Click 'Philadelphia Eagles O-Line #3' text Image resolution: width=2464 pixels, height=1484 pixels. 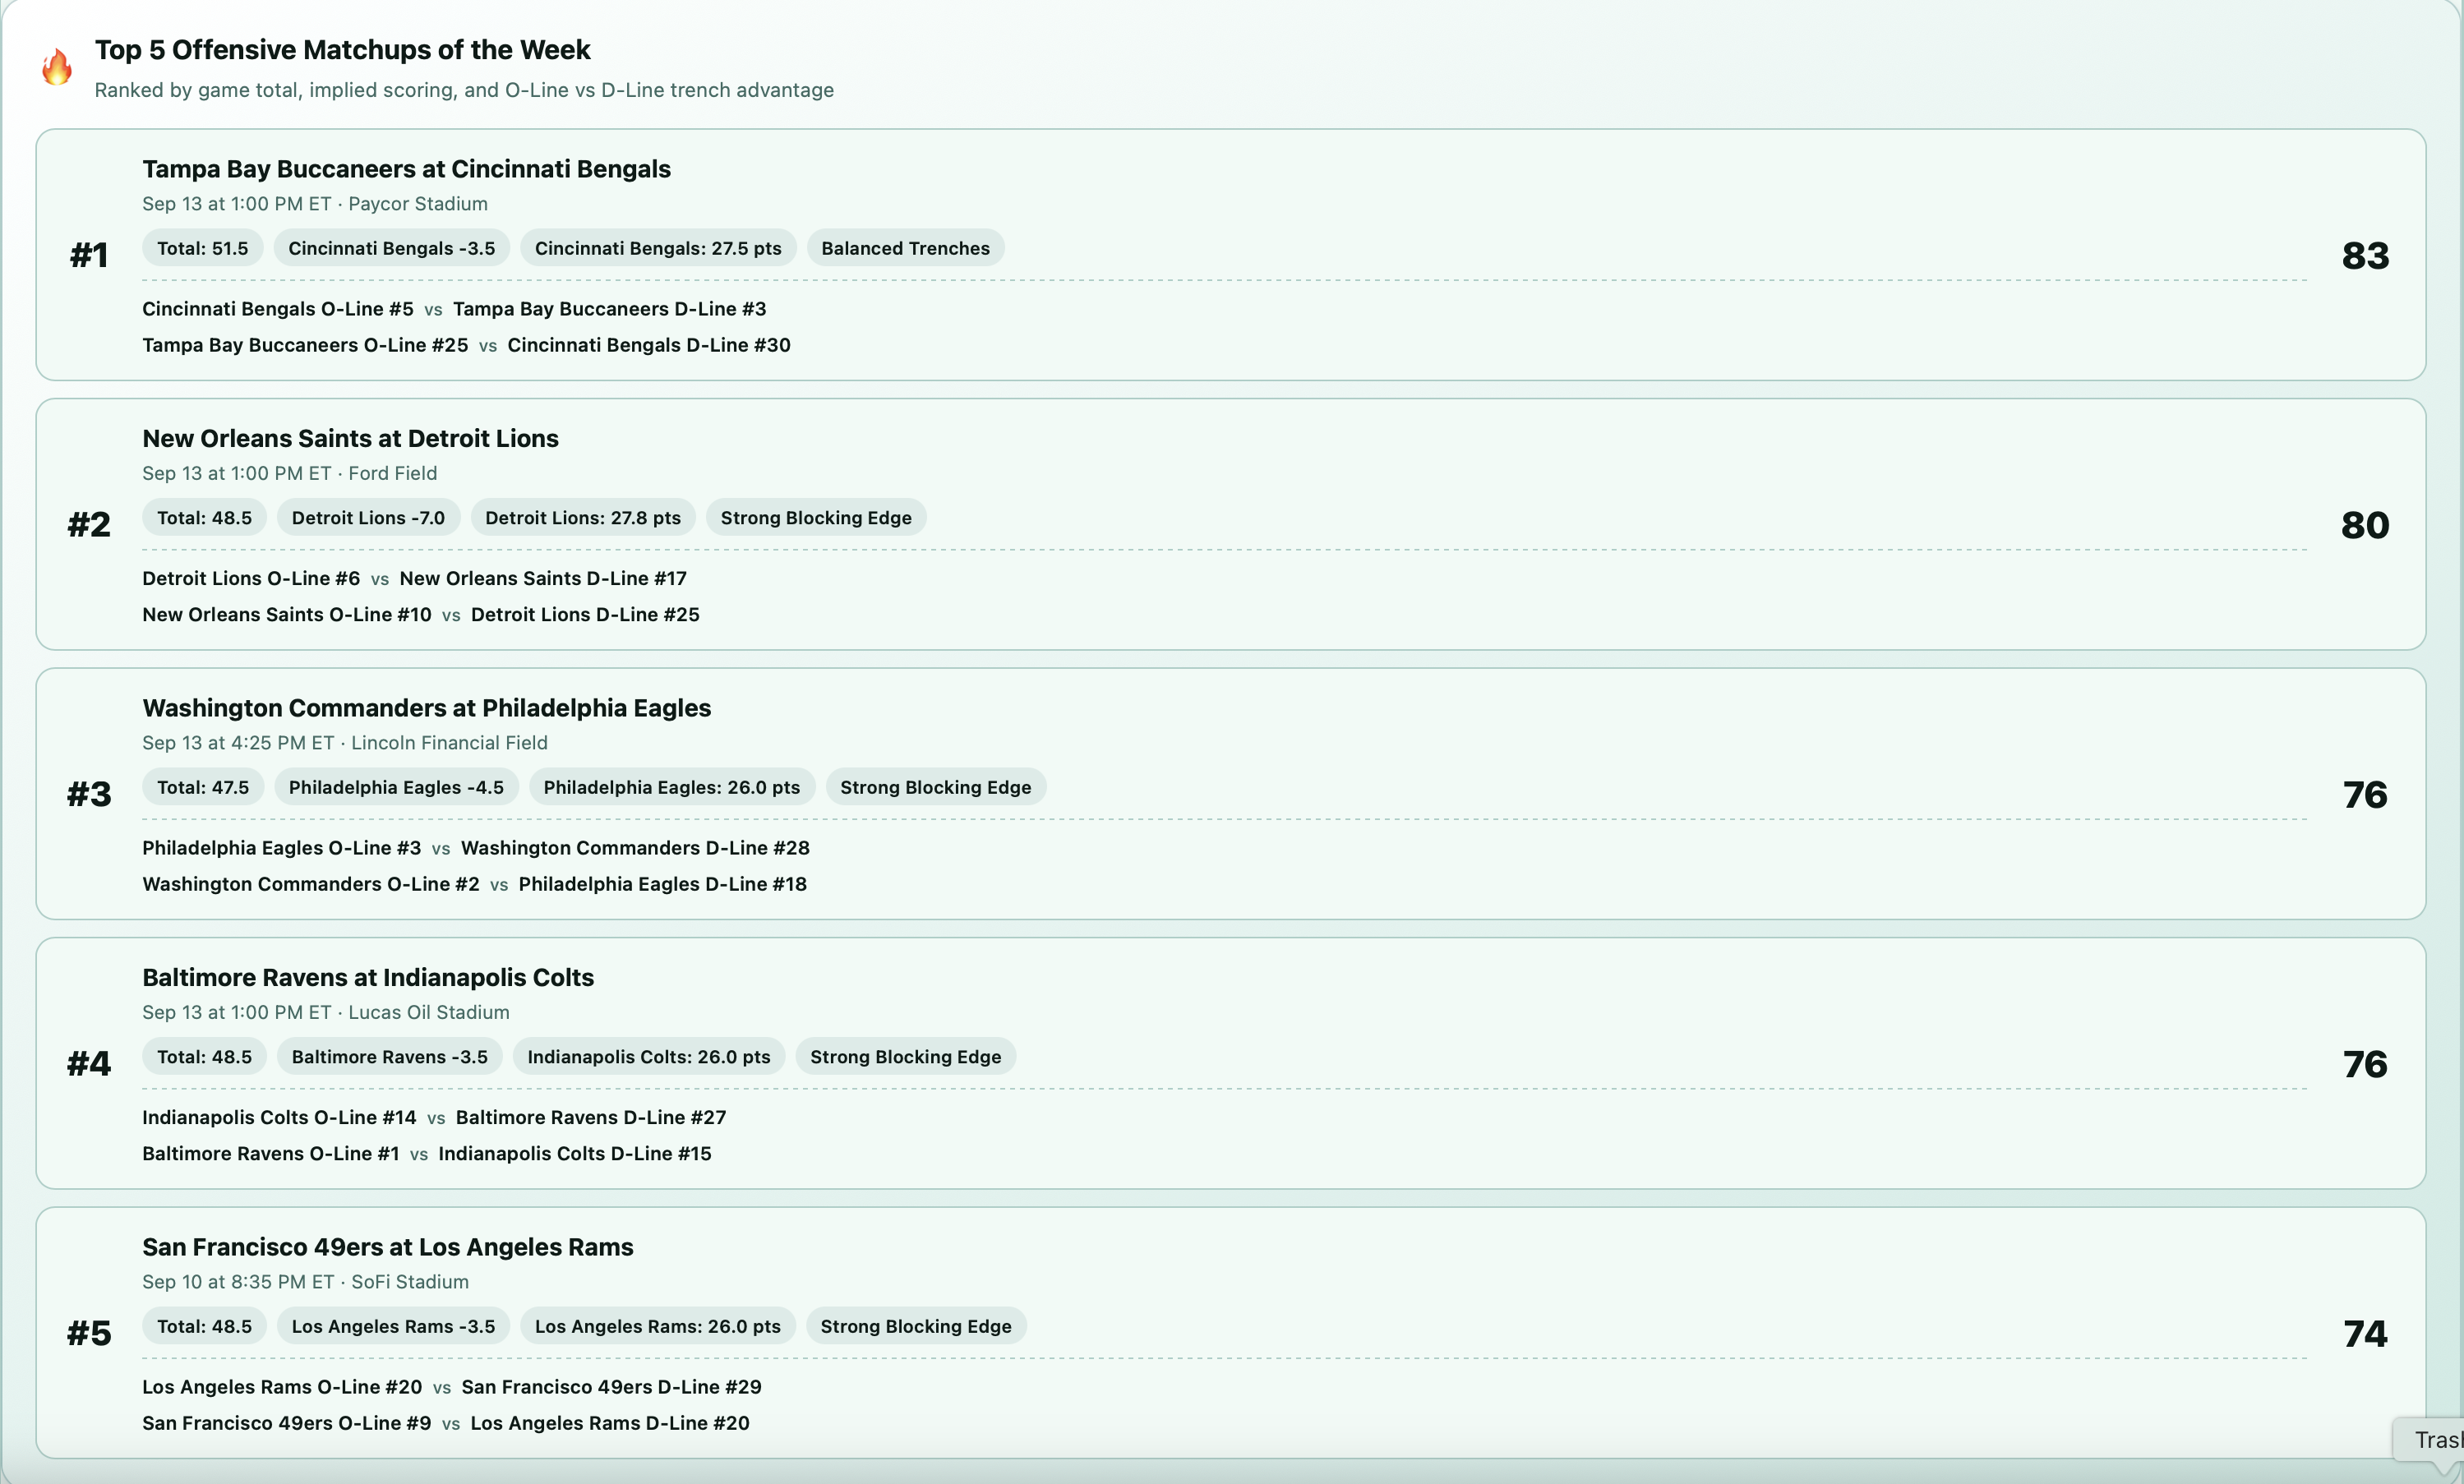(282, 848)
